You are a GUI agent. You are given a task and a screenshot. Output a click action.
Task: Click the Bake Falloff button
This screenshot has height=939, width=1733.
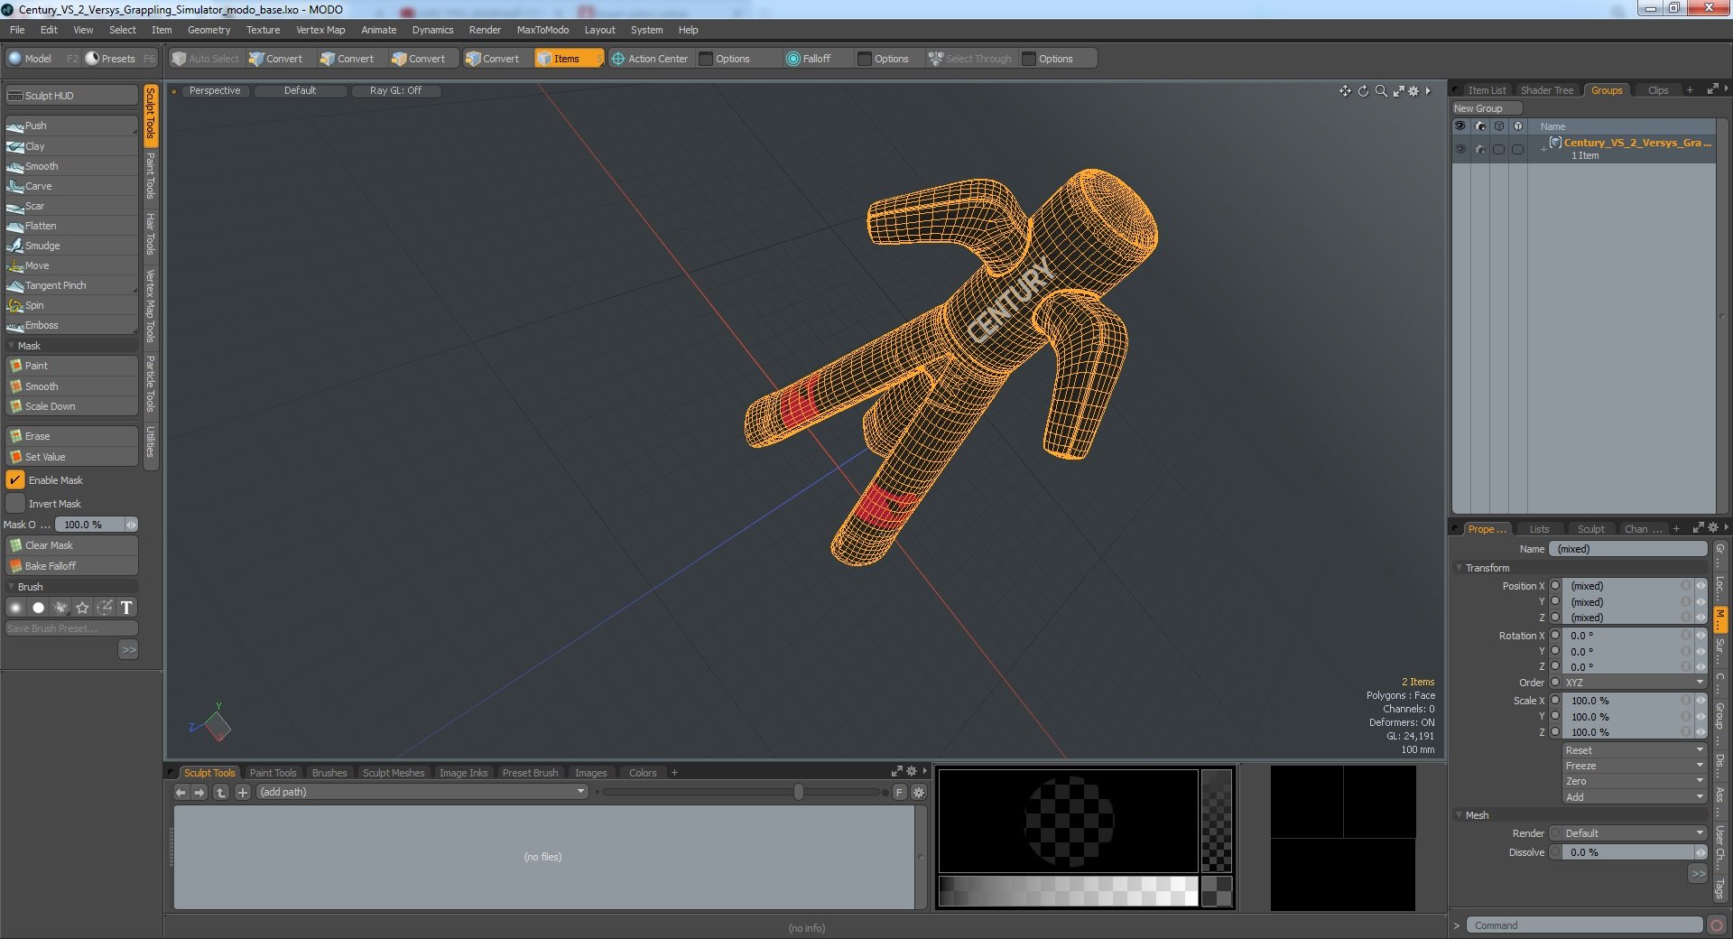click(71, 566)
